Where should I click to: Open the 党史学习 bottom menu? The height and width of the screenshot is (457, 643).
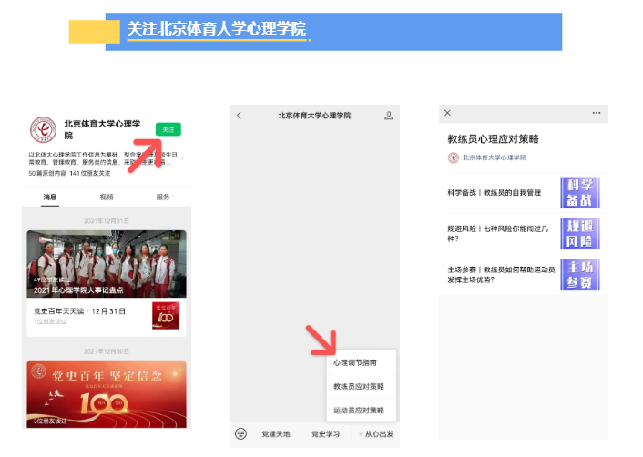[326, 434]
